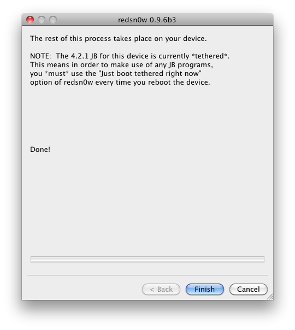The height and width of the screenshot is (330, 295).
Task: Click the resize grip in window corner
Action: tap(270, 297)
